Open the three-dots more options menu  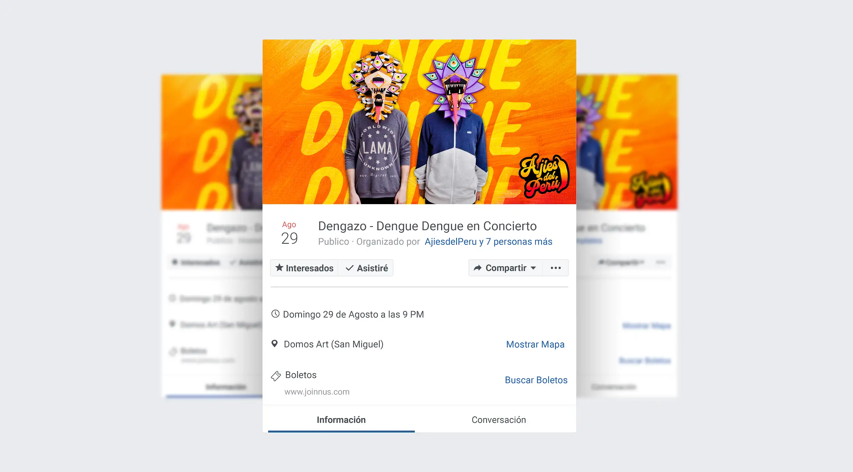555,268
